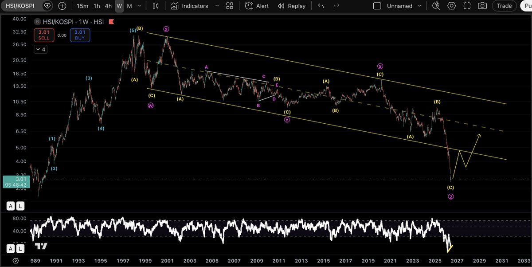
Task: Click the TradingView logo in lower pane
Action: (41, 246)
